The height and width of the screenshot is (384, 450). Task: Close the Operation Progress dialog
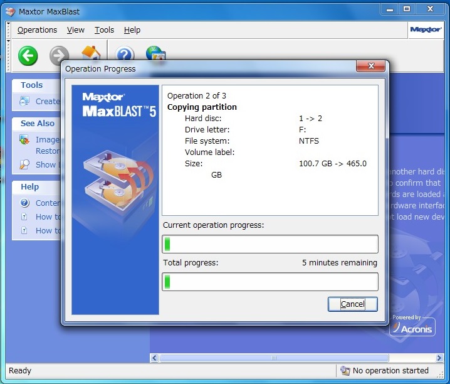[x=371, y=66]
